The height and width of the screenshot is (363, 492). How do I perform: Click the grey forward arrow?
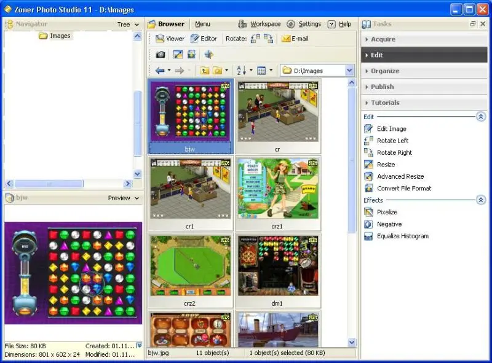coord(180,71)
